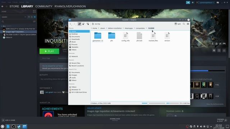Select the tracked_files file
Image resolution: width=230 pixels, height=129 pixels.
click(x=153, y=37)
